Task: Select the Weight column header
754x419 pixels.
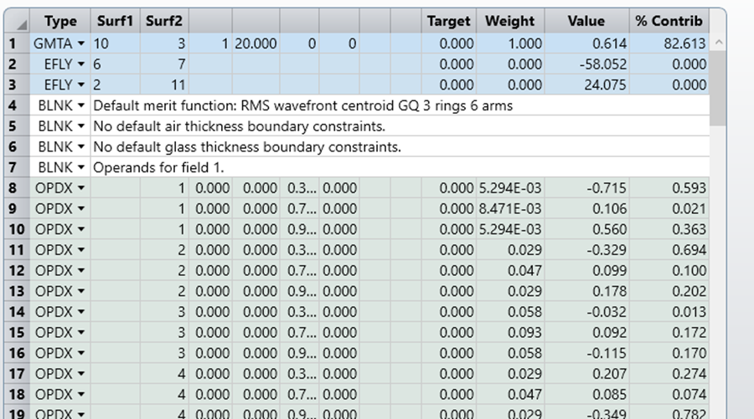Action: click(509, 22)
